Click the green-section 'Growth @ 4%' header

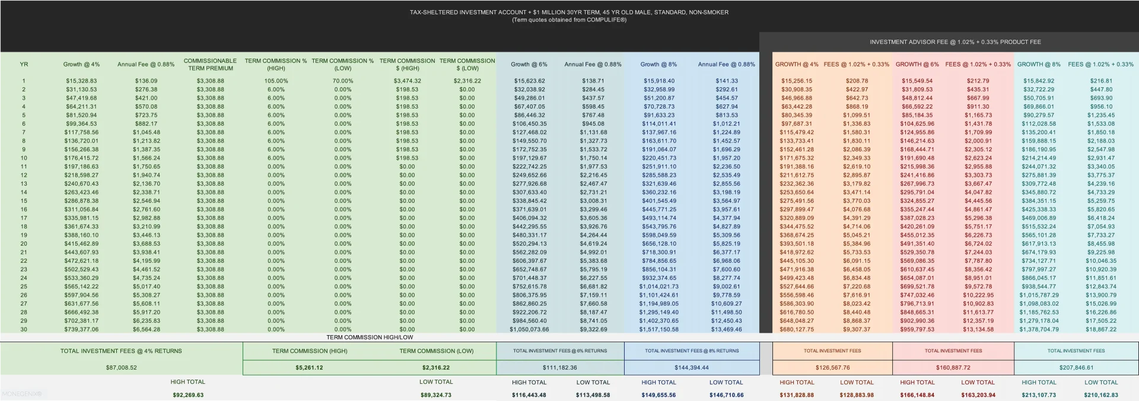pyautogui.click(x=82, y=64)
